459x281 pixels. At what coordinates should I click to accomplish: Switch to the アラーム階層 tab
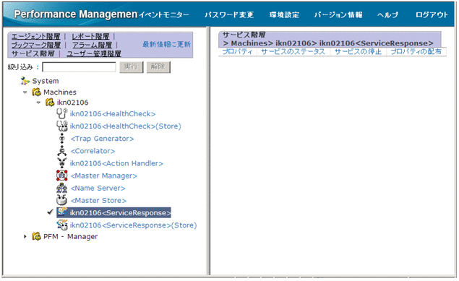(92, 45)
